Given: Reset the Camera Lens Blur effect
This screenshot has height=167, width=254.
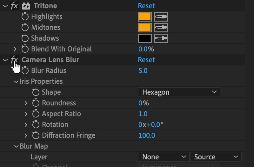Looking at the screenshot, I should coord(146,60).
